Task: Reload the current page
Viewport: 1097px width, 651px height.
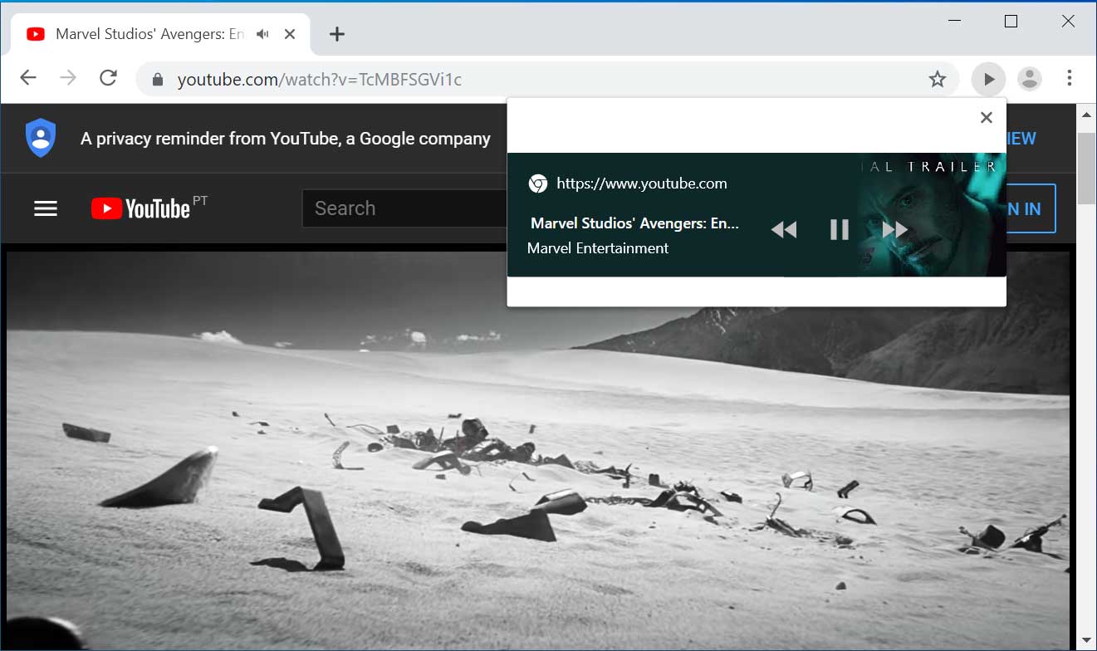Action: click(x=108, y=78)
